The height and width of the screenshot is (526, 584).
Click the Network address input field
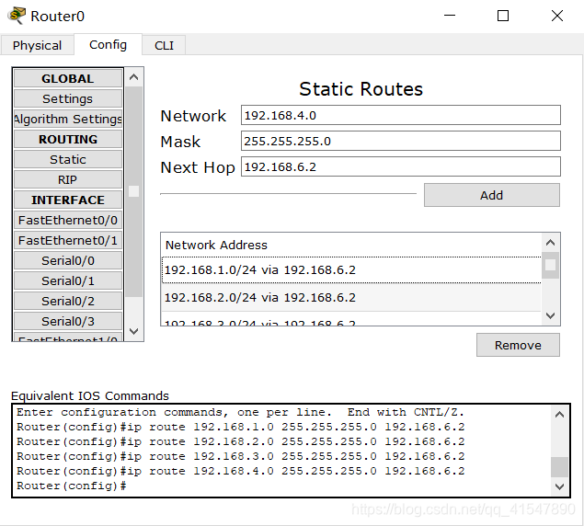(401, 115)
